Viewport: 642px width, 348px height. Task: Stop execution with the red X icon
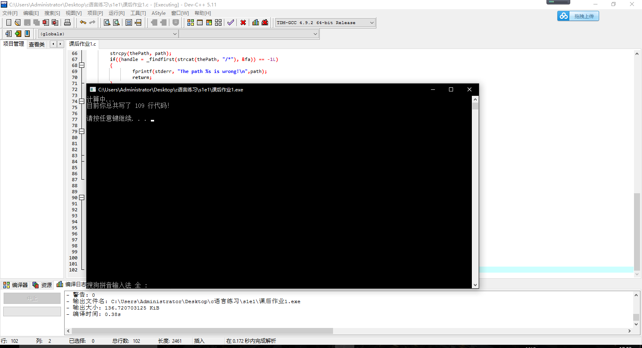(x=243, y=22)
